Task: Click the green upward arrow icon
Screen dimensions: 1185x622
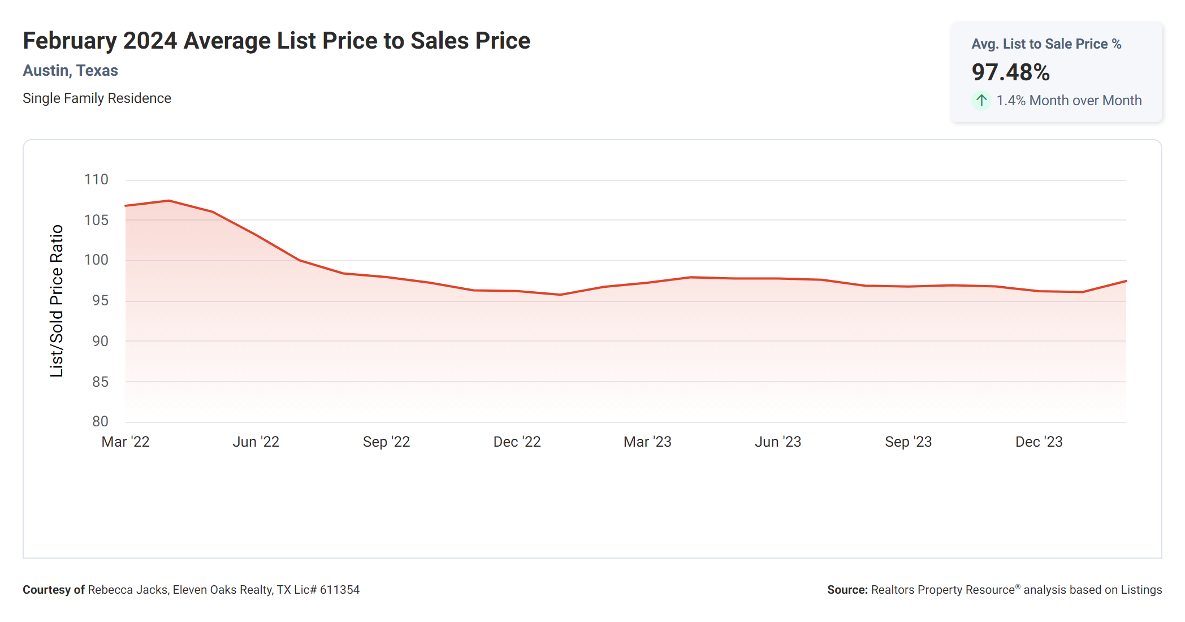Action: click(981, 101)
